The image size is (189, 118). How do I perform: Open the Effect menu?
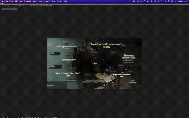point(40,1)
